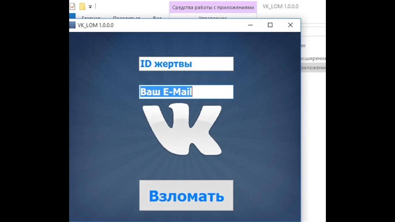
Task: Open the "Вид" ribbon tab in Explorer
Action: [157, 18]
